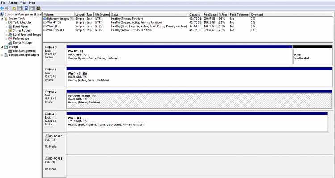Sort by the Overhead column header
This screenshot has width=335, height=178.
291,15
